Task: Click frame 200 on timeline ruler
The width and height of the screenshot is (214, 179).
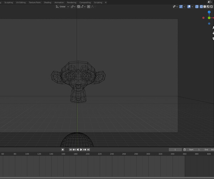Action: click(88, 154)
